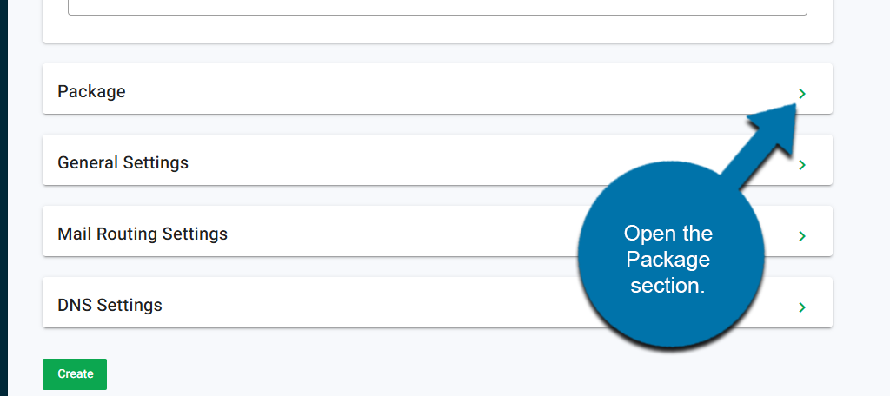Open the Mail Routing Settings chevron

tap(802, 236)
